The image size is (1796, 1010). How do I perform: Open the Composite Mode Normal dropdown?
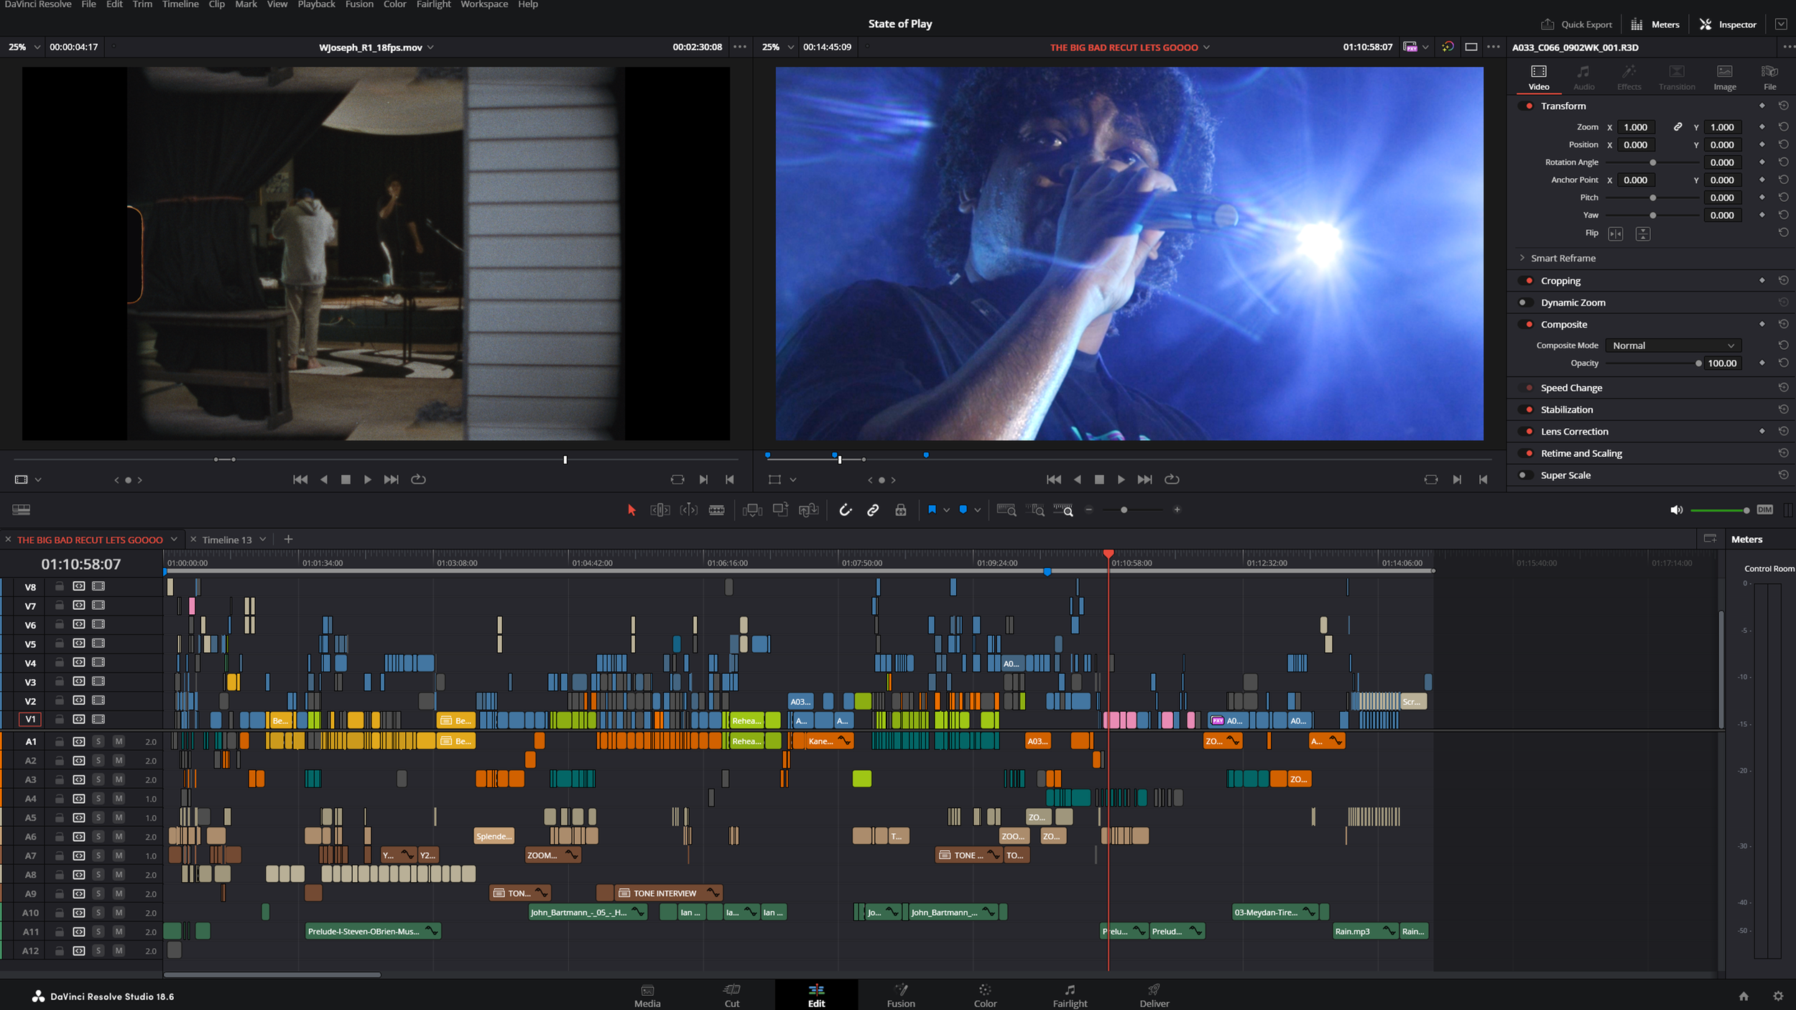pyautogui.click(x=1672, y=346)
